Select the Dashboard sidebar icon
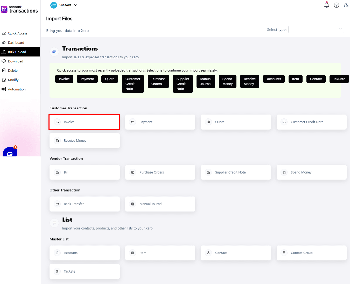This screenshot has width=350, height=284. pyautogui.click(x=4, y=42)
